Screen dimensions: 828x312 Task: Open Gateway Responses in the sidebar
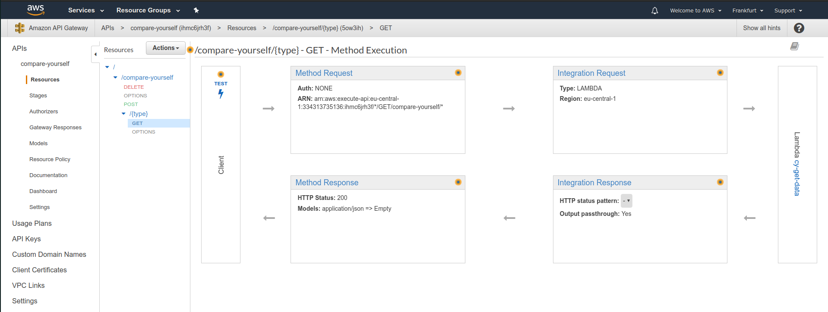point(55,128)
